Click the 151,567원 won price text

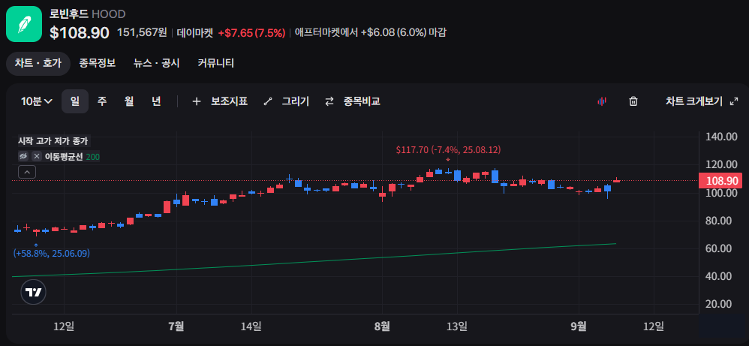142,32
